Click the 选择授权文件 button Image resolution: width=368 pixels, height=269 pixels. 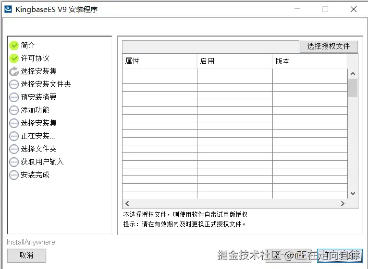coord(329,47)
